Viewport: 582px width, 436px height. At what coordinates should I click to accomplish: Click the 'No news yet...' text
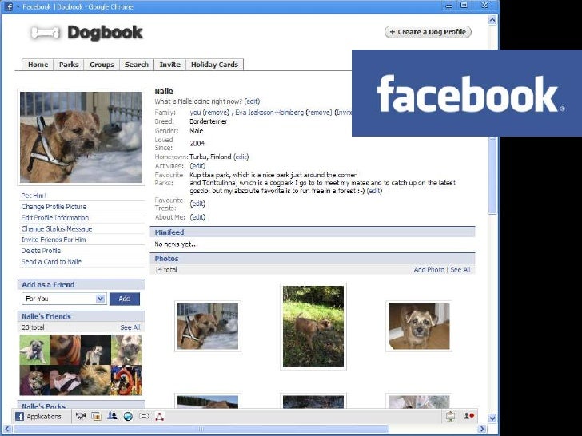[177, 244]
